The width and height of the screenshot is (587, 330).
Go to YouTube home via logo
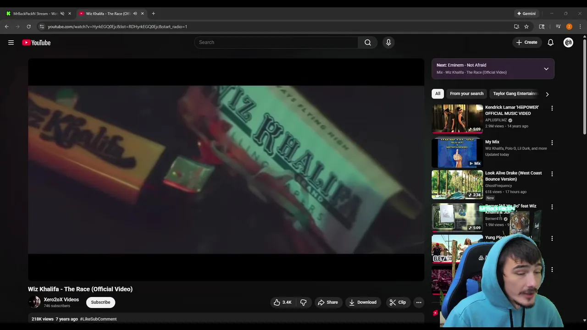tap(36, 43)
